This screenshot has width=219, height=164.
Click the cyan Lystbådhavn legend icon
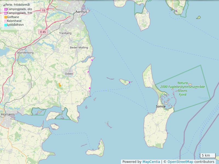tap(6, 25)
